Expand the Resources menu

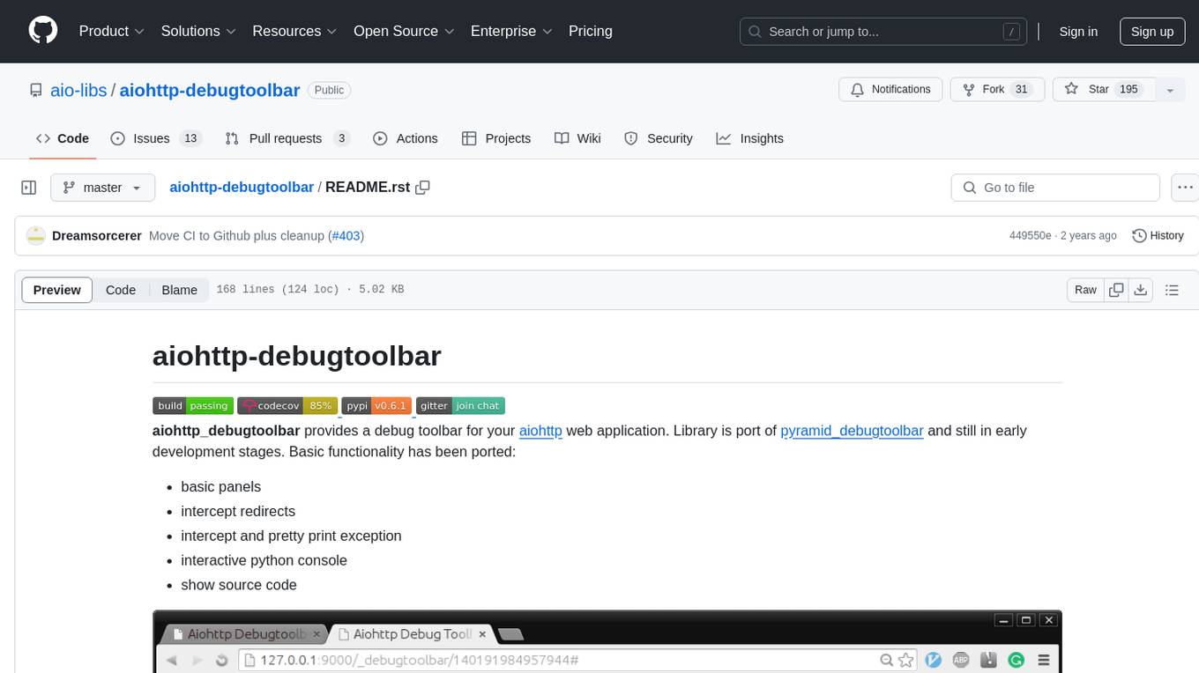(294, 31)
